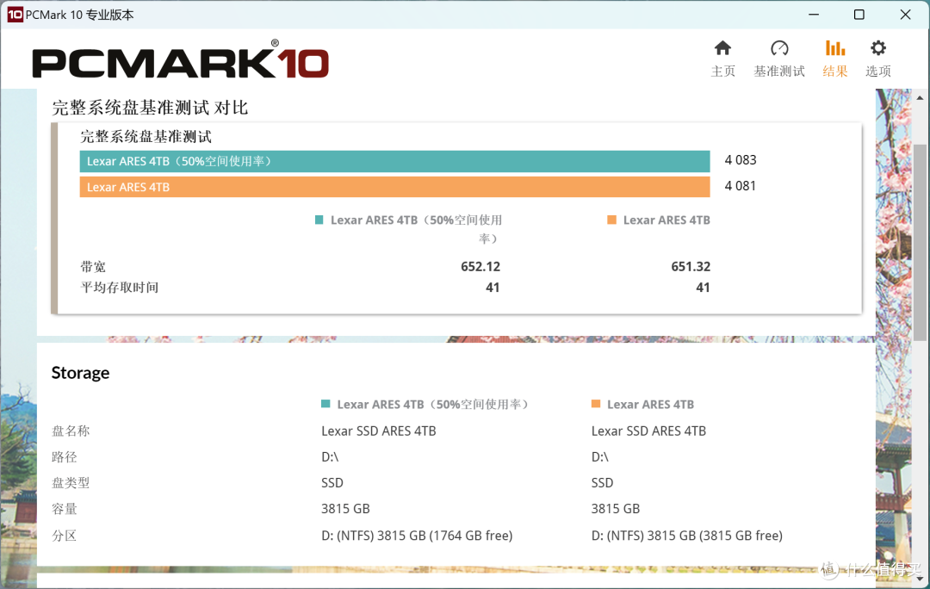Image resolution: width=930 pixels, height=589 pixels.
Task: Click partition text with 3815 GB free
Action: 687,536
